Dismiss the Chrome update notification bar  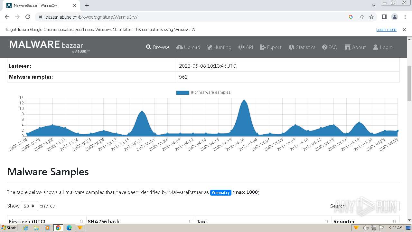(404, 29)
